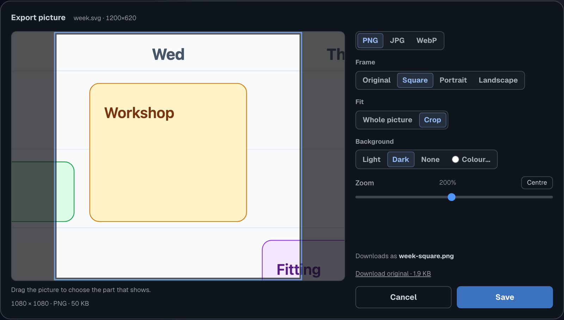Open the custom Colour picker swatch
This screenshot has width=564, height=320.
[x=471, y=159]
